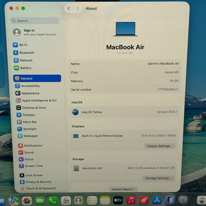The image size is (206, 206).
Task: Open Spotlight settings in the sidebar
Action: [27, 129]
